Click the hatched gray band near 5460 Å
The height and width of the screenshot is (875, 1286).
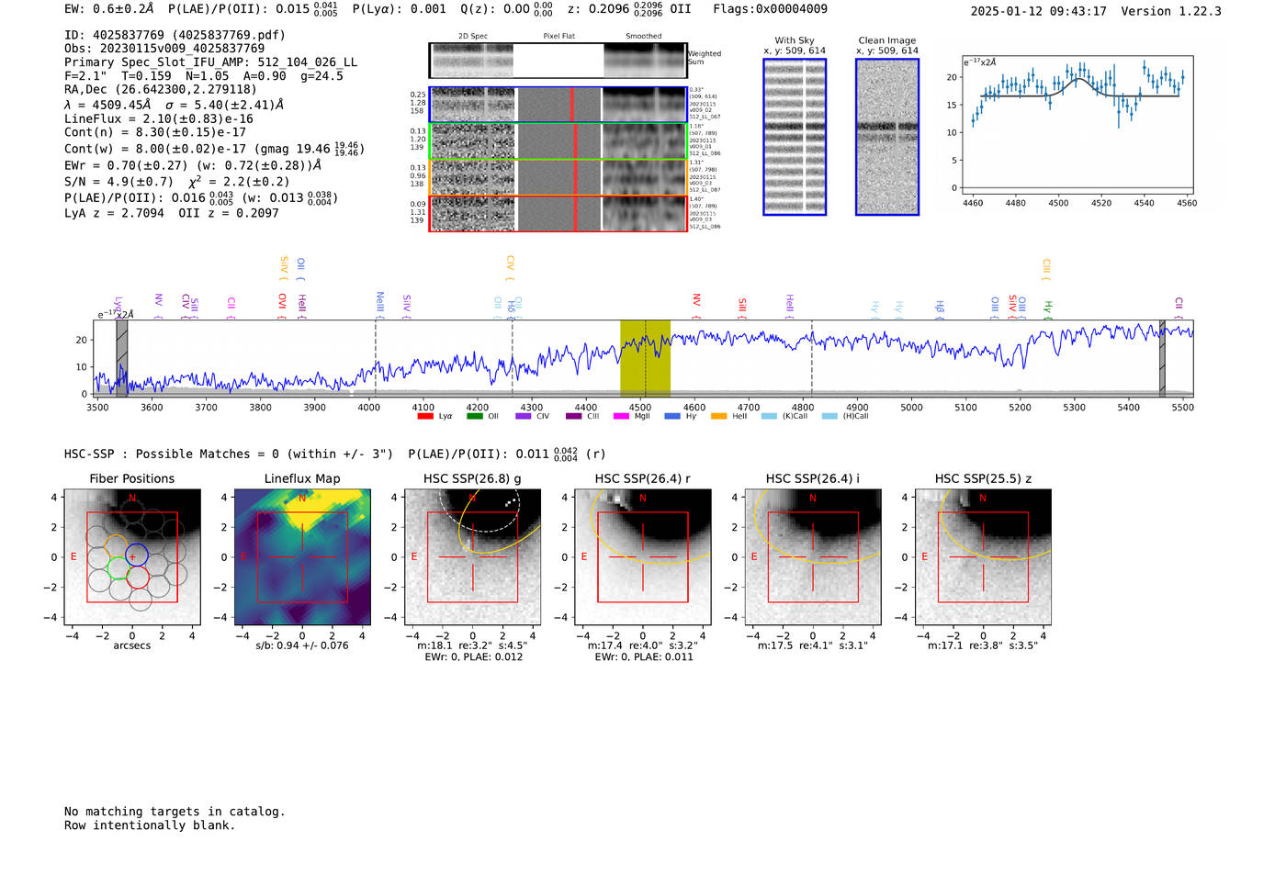[1162, 358]
